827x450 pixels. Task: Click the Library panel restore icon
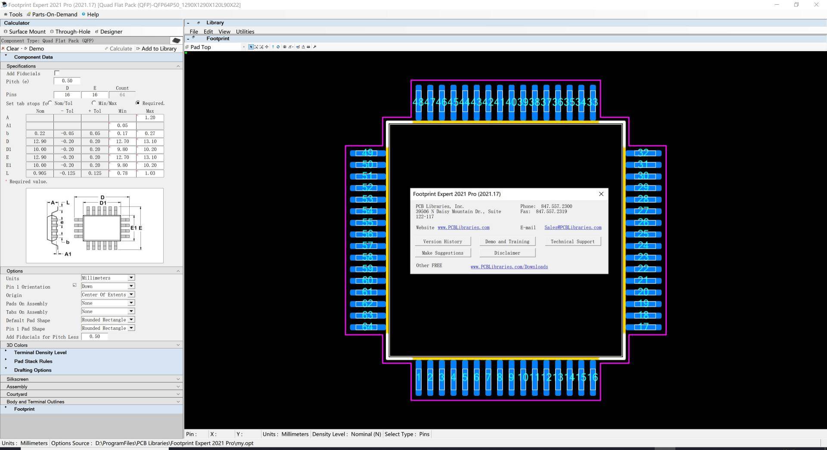point(199,22)
